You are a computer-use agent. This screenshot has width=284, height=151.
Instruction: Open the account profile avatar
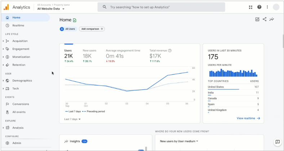pyautogui.click(x=276, y=7)
